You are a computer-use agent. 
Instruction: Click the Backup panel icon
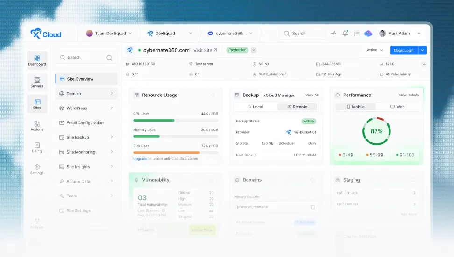tap(237, 95)
